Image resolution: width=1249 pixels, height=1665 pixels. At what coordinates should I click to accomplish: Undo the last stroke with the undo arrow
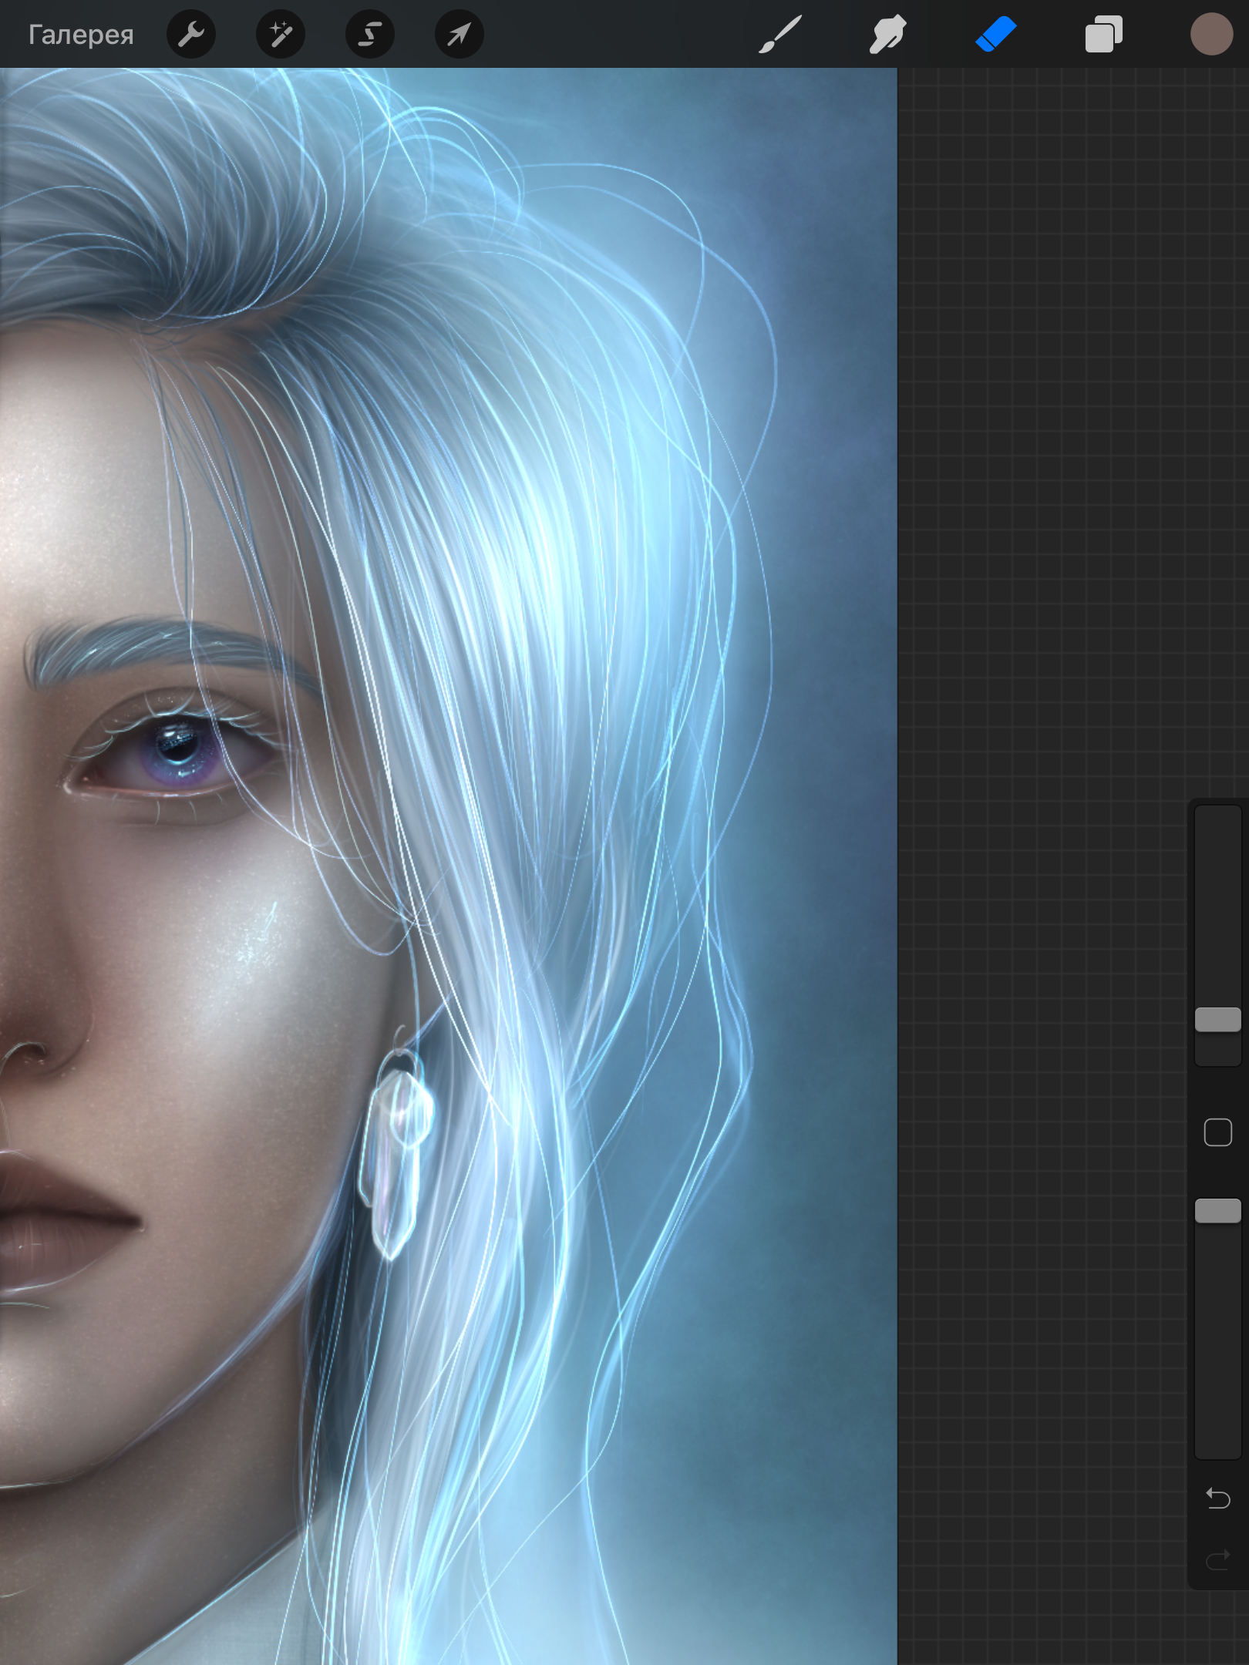point(1217,1498)
